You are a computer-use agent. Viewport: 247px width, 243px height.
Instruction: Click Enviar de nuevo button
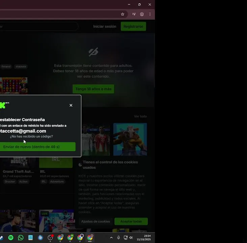37,147
